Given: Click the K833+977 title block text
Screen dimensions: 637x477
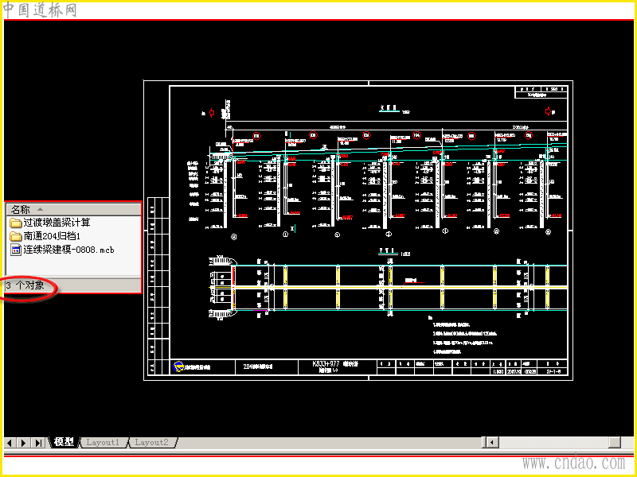Looking at the screenshot, I should click(x=326, y=363).
